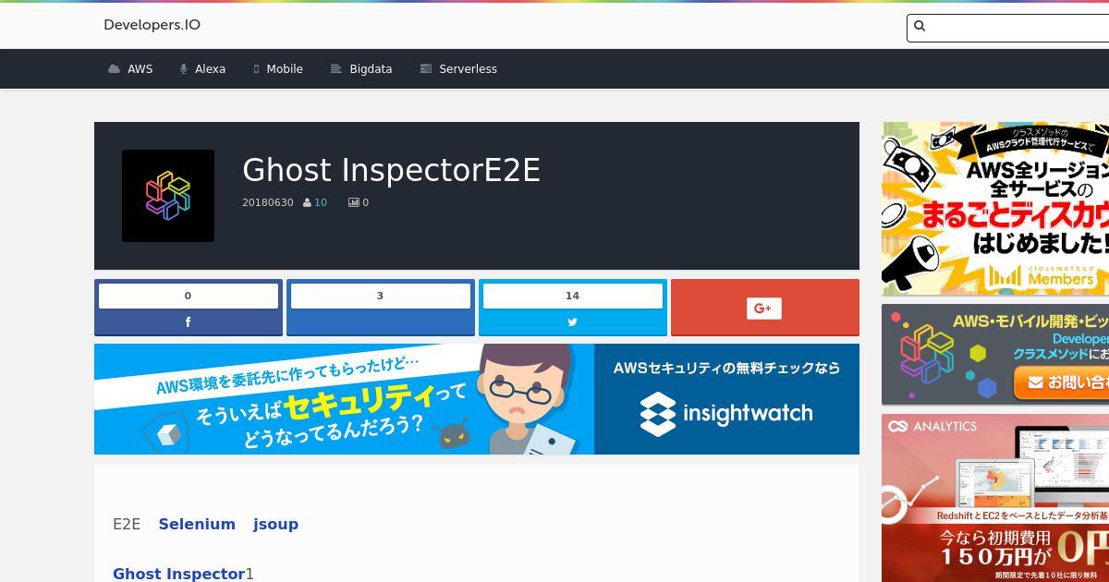
Task: Share on Twitter via bird icon
Action: [573, 322]
